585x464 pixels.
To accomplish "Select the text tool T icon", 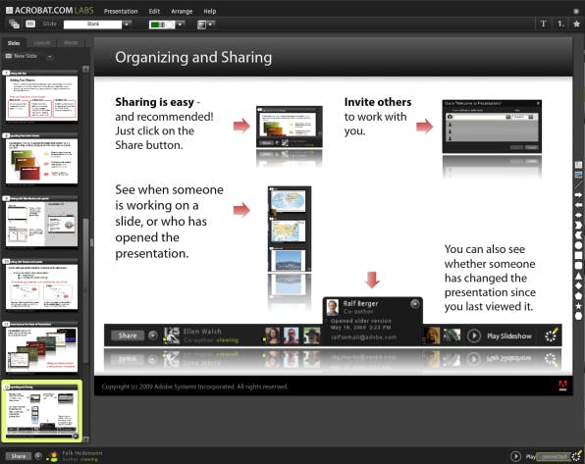I will (543, 24).
